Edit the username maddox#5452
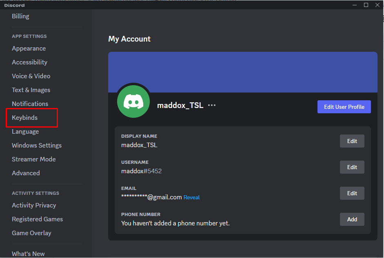Screen dimensions: 384x258 click(x=352, y=167)
